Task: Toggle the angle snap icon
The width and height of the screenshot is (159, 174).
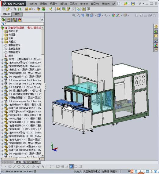Action: 67,166
